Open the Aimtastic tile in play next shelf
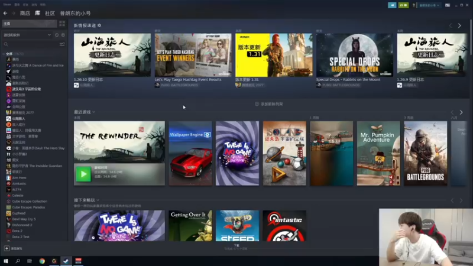 (x=284, y=226)
